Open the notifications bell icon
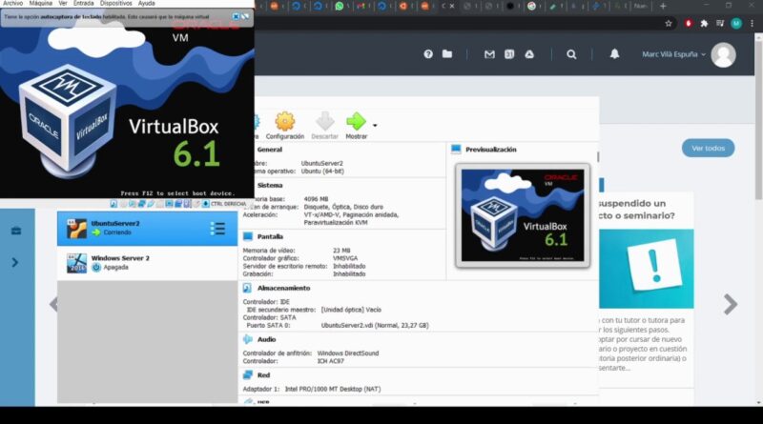This screenshot has width=763, height=424. [614, 54]
